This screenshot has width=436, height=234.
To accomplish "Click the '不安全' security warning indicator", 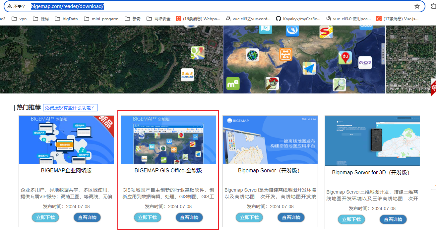I will pos(17,6).
